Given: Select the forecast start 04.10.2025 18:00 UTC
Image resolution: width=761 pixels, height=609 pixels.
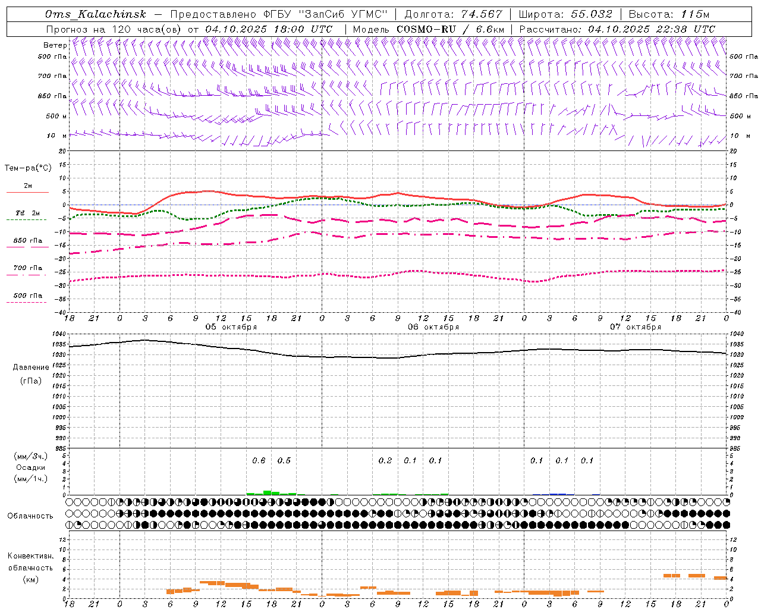Looking at the screenshot, I should click(x=269, y=29).
